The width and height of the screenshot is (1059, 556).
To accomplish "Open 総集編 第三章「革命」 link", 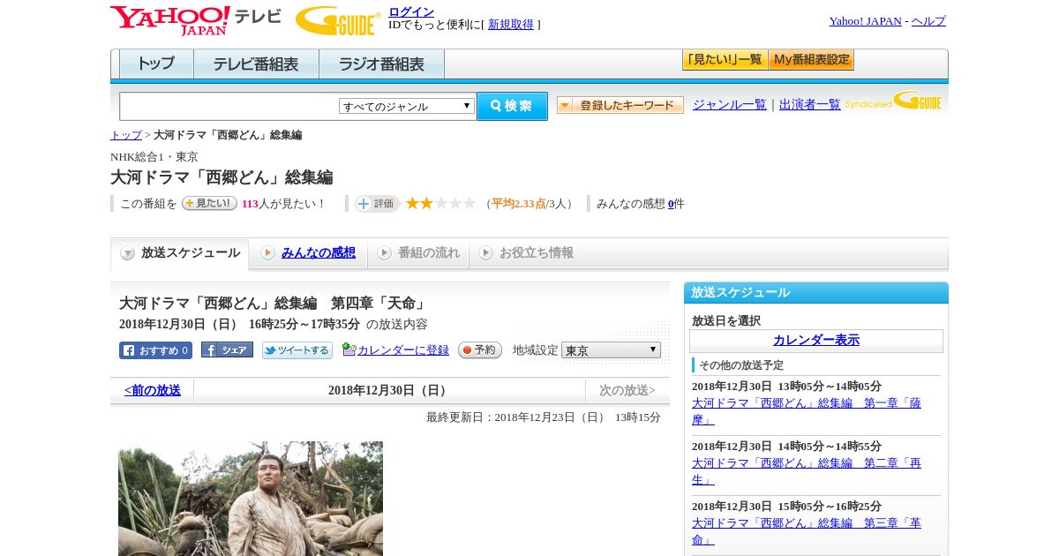I will coord(807,531).
